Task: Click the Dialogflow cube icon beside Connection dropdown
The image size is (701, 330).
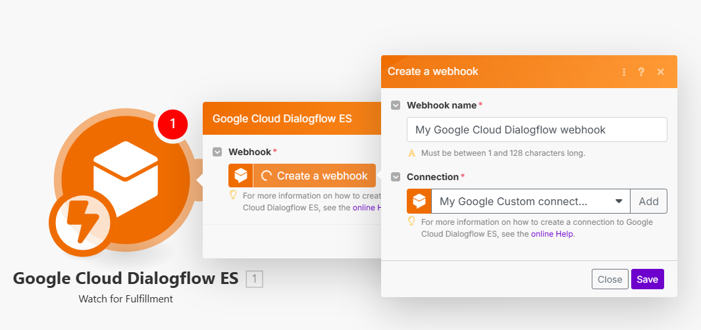Action: pos(419,201)
